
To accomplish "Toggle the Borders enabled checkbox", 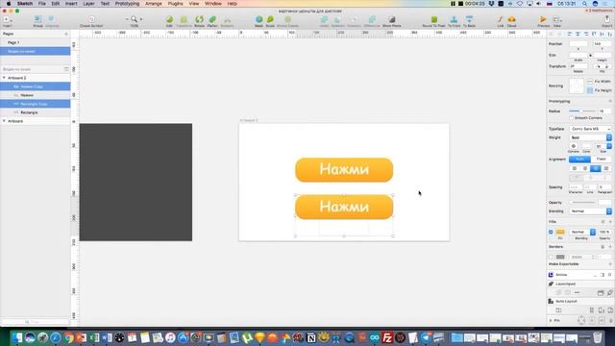I will [551, 257].
